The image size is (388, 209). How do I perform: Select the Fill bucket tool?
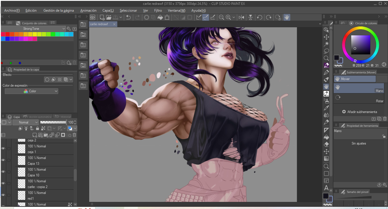coord(326,137)
